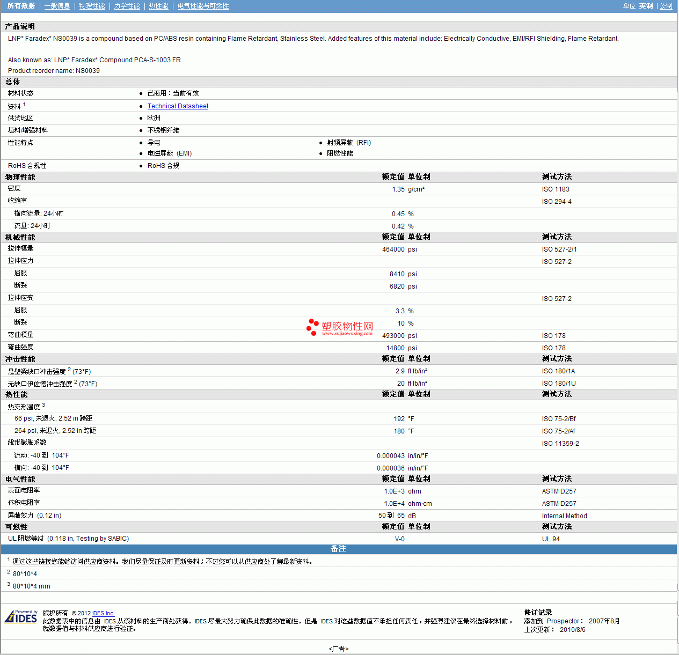679x655 pixels.
Task: Click the RoHS 合规 value
Action: pos(163,166)
